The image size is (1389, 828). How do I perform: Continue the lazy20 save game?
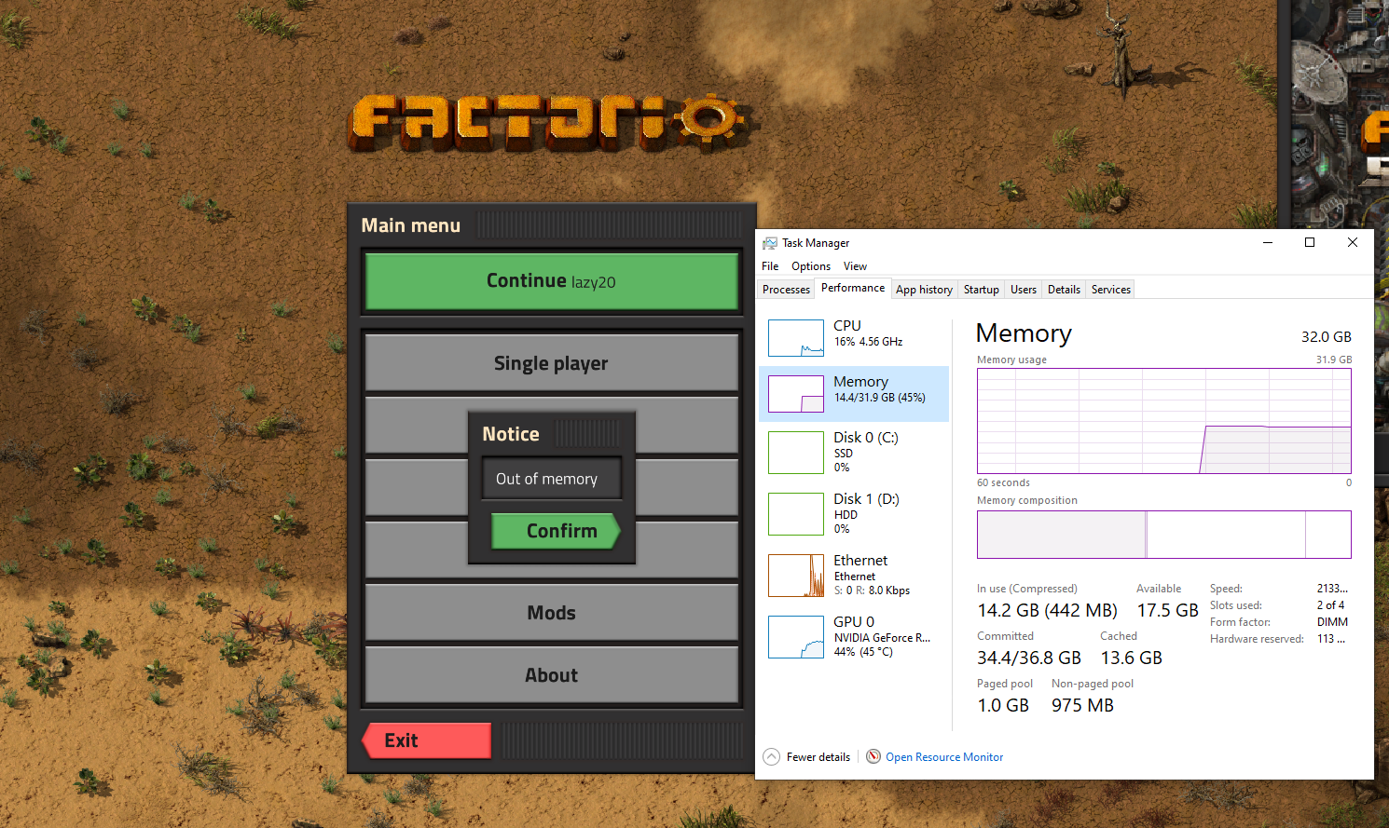(551, 281)
